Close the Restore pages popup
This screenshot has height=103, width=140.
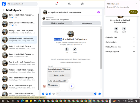[x=137, y=4]
